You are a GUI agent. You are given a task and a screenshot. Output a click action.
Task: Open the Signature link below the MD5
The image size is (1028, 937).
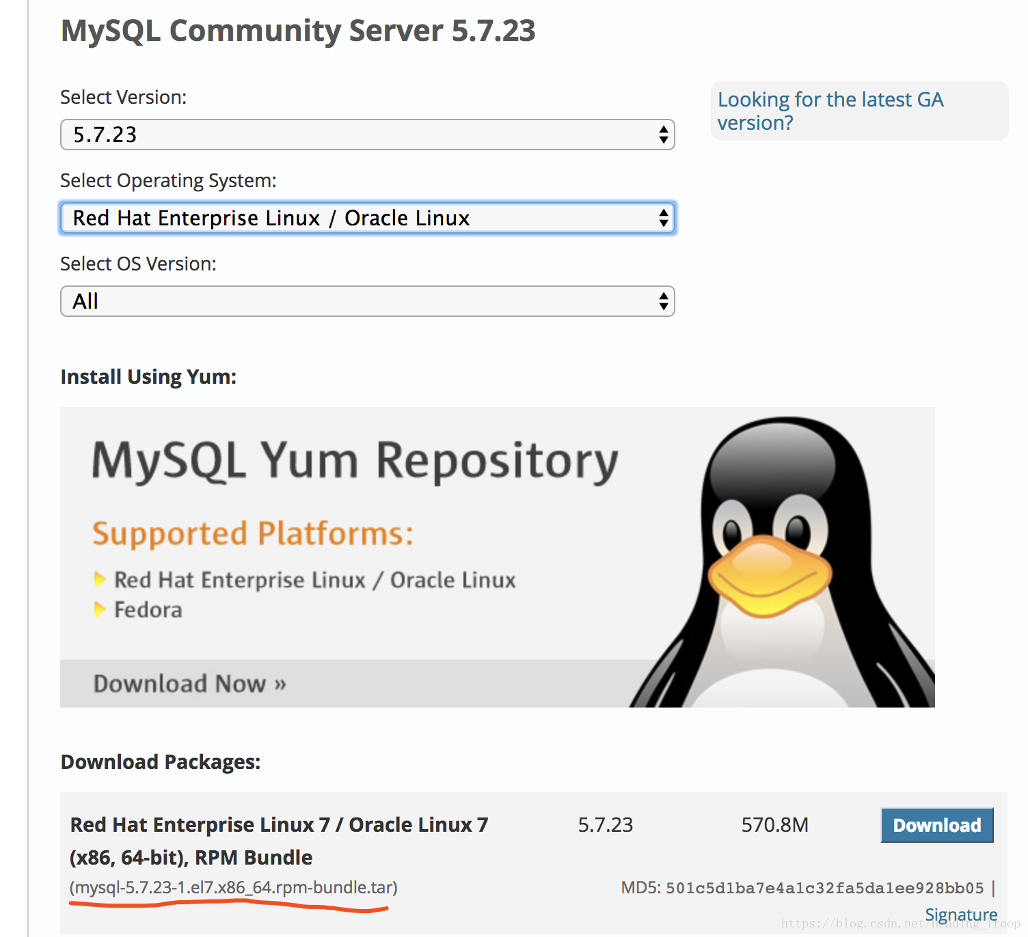pos(961,914)
